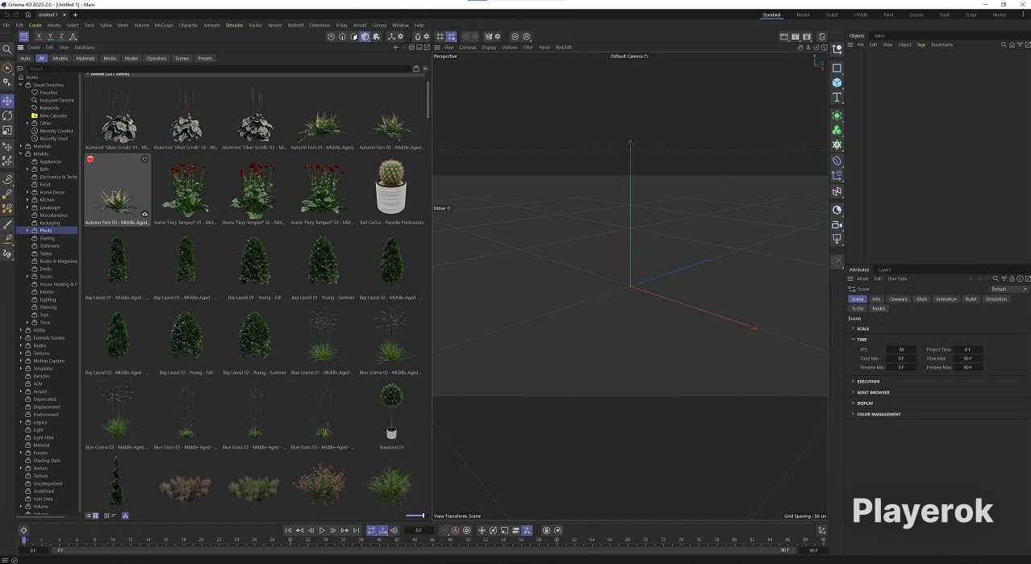Filter assets by Materials
The width and height of the screenshot is (1031, 564).
[x=86, y=58]
